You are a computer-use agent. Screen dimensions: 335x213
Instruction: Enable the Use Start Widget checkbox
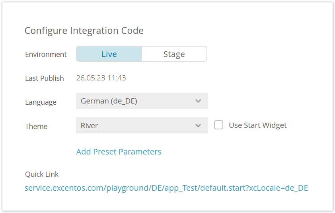click(218, 125)
